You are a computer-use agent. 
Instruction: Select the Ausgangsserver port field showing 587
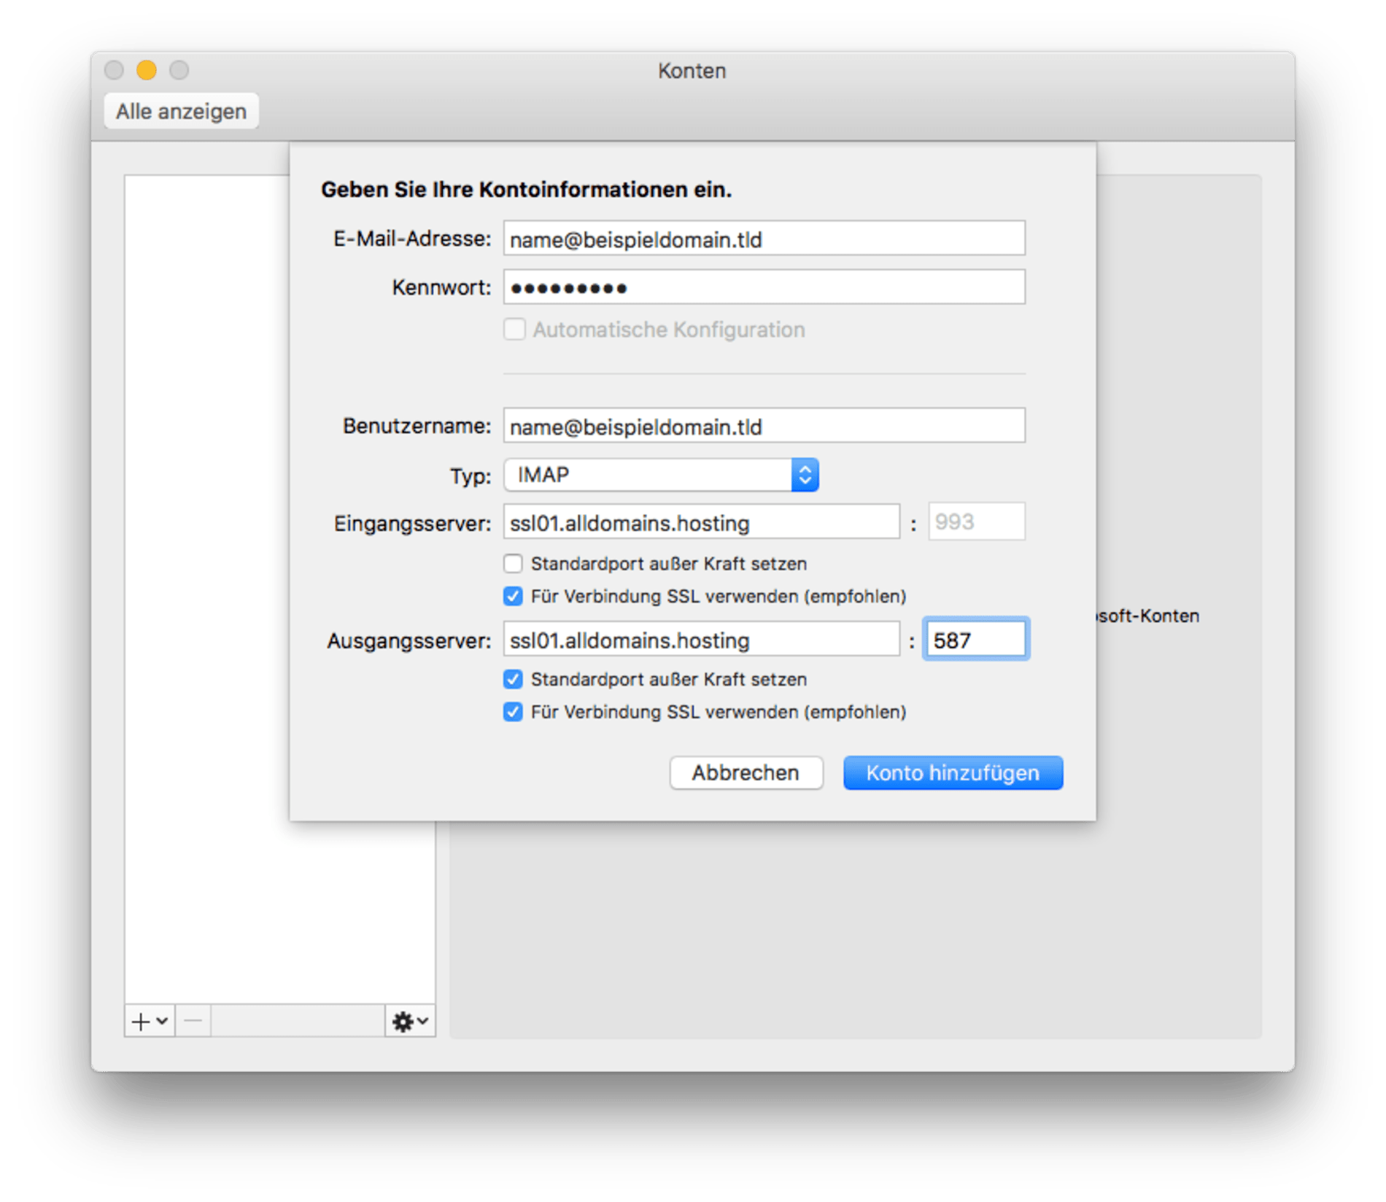tap(977, 639)
